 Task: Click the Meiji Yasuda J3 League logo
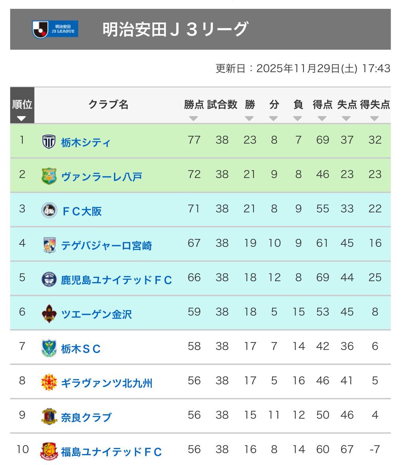[x=55, y=29]
